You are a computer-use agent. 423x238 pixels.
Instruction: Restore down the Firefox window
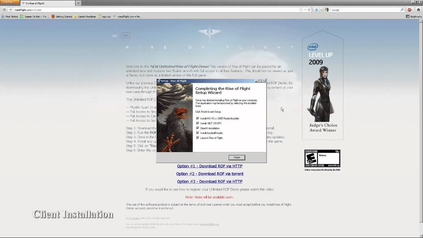[416, 2]
